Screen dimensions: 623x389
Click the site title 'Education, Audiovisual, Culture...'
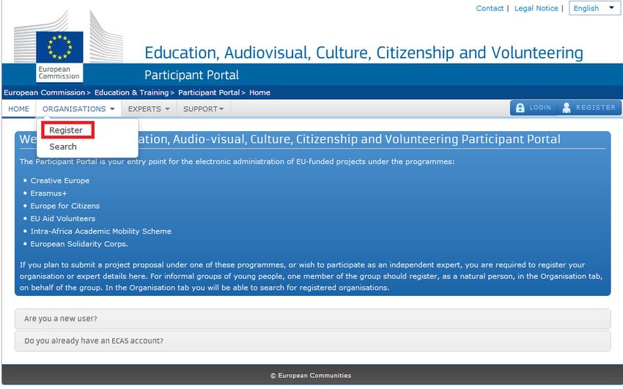tap(364, 53)
